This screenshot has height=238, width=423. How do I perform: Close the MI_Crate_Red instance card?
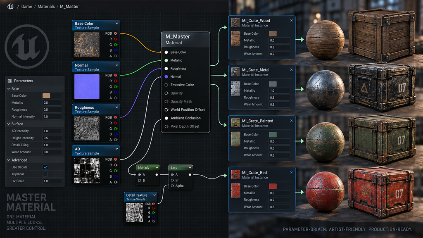coord(291,172)
